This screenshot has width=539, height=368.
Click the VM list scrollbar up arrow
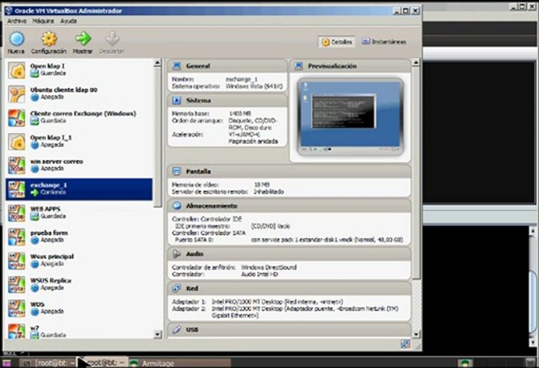point(158,62)
